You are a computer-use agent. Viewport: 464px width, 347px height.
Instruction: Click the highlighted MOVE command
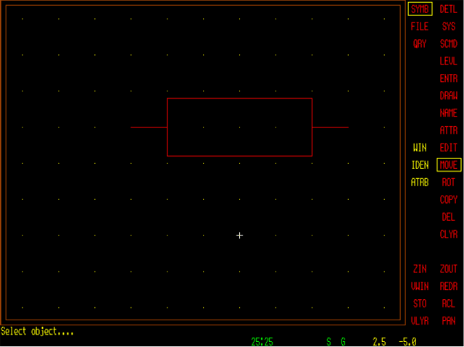pyautogui.click(x=449, y=165)
